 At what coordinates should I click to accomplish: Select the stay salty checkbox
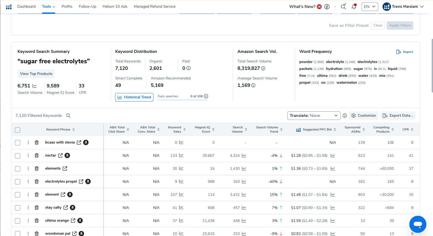click(18, 208)
